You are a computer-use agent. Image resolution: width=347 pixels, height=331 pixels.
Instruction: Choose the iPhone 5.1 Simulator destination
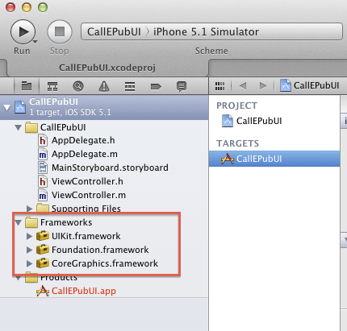click(x=206, y=31)
